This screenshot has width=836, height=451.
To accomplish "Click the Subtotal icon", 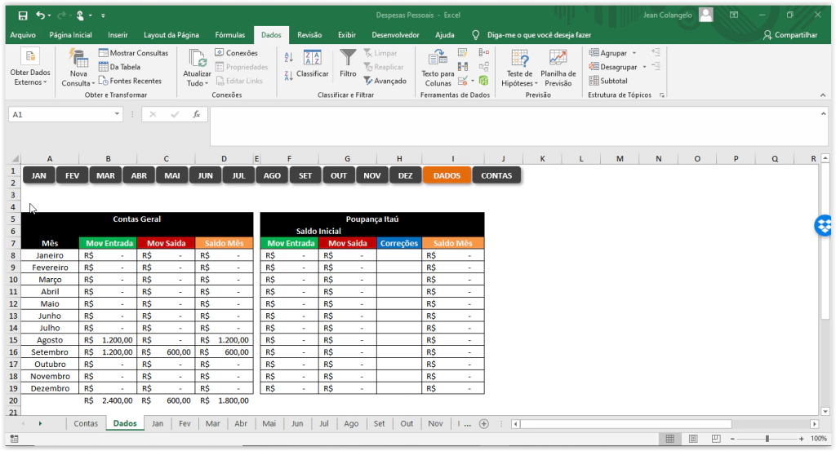I will click(594, 81).
